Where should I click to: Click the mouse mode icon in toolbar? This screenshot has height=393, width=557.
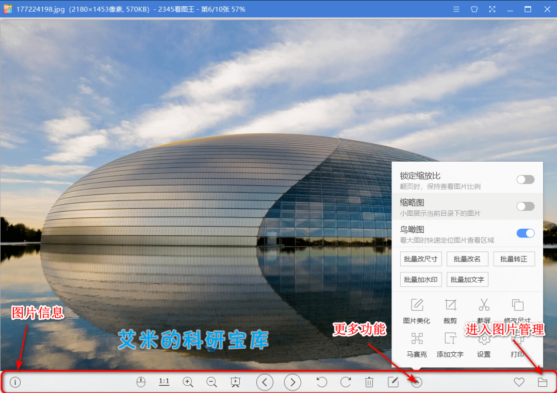(141, 382)
